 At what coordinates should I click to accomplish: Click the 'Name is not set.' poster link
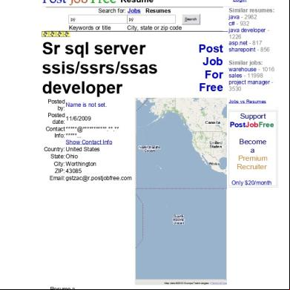pyautogui.click(x=86, y=105)
